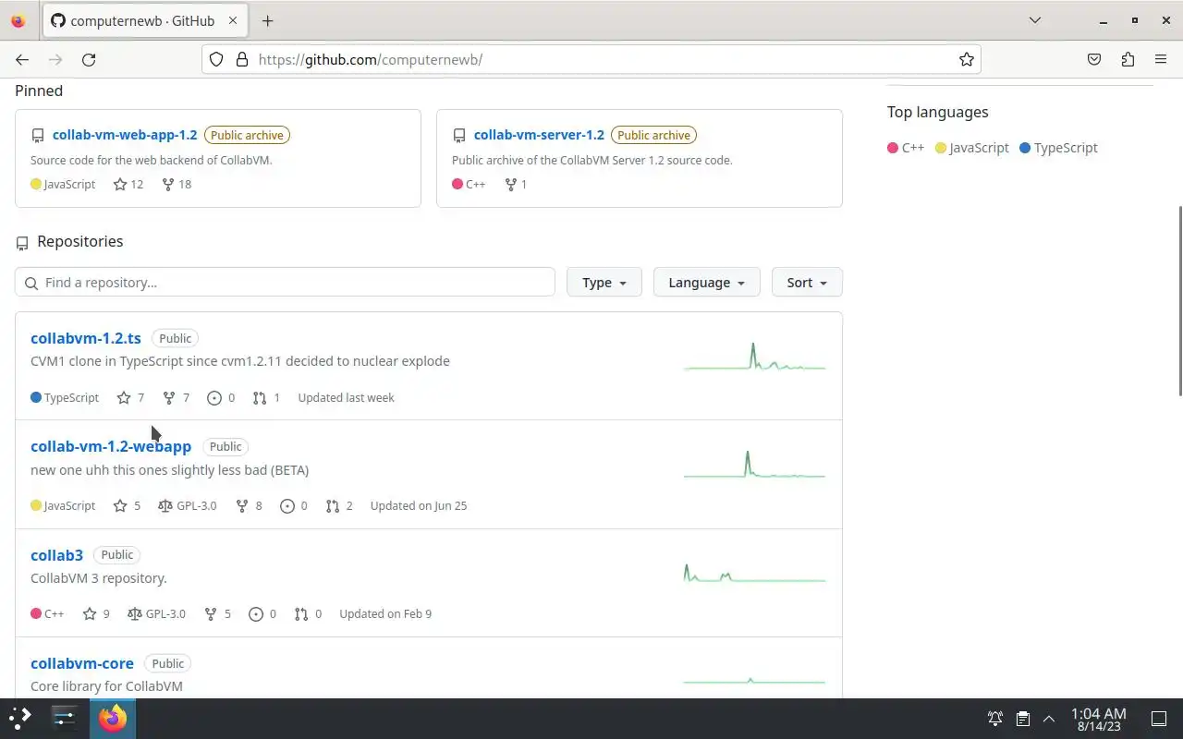Screen dimensions: 1183x739
Task: Click the browser URL address bar
Action: click(x=591, y=59)
